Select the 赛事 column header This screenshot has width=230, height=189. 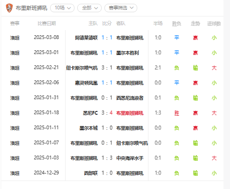[15, 24]
